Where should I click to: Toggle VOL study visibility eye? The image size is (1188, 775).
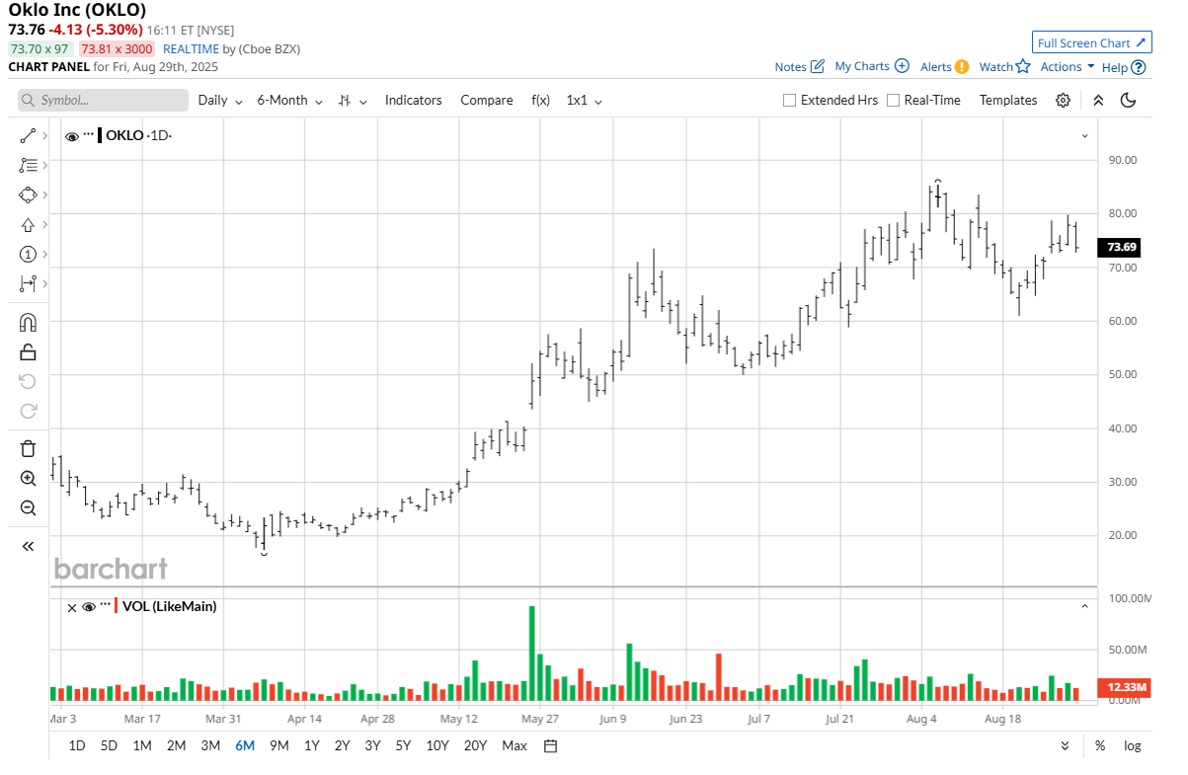[x=89, y=607]
